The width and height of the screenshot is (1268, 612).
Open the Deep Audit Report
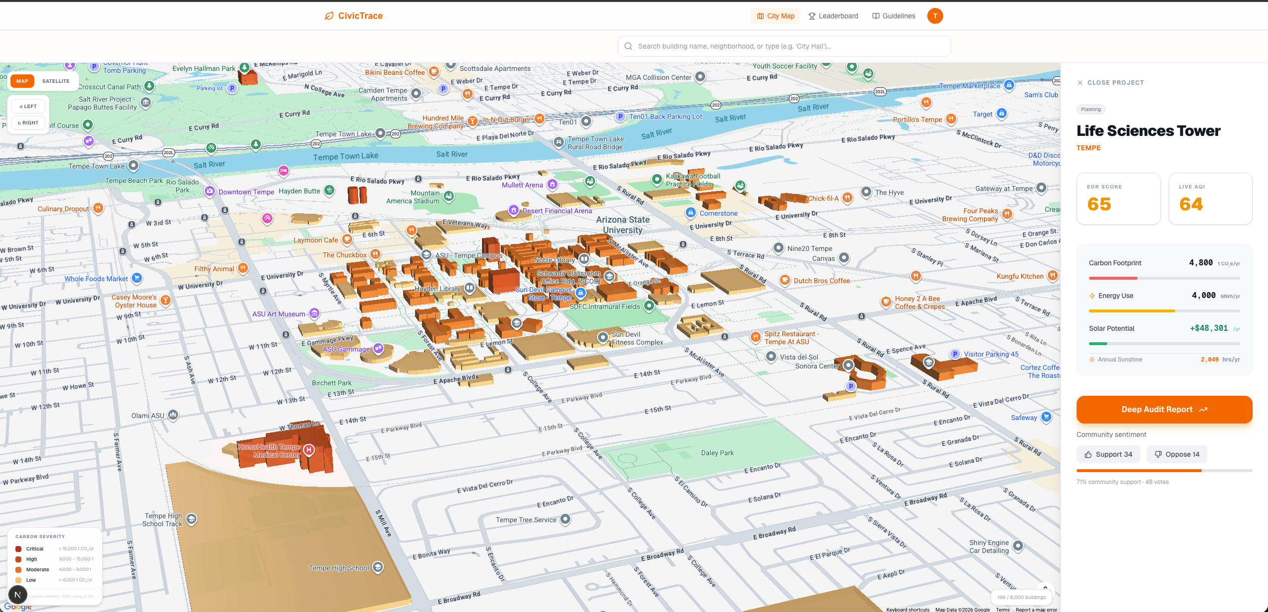(1164, 409)
